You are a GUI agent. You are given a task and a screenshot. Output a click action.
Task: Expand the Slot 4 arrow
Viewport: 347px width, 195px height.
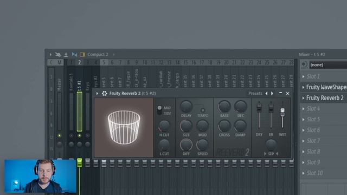tap(304, 109)
